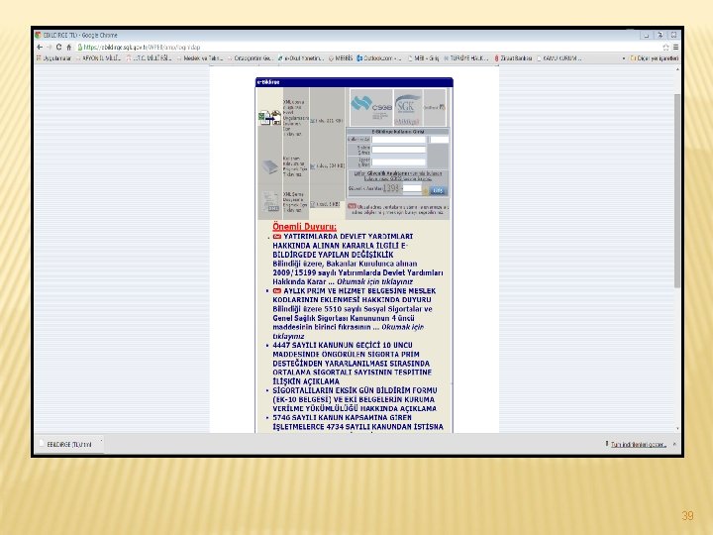Open the Uygulamalar apps shortcut
The width and height of the screenshot is (713, 535).
[53, 58]
